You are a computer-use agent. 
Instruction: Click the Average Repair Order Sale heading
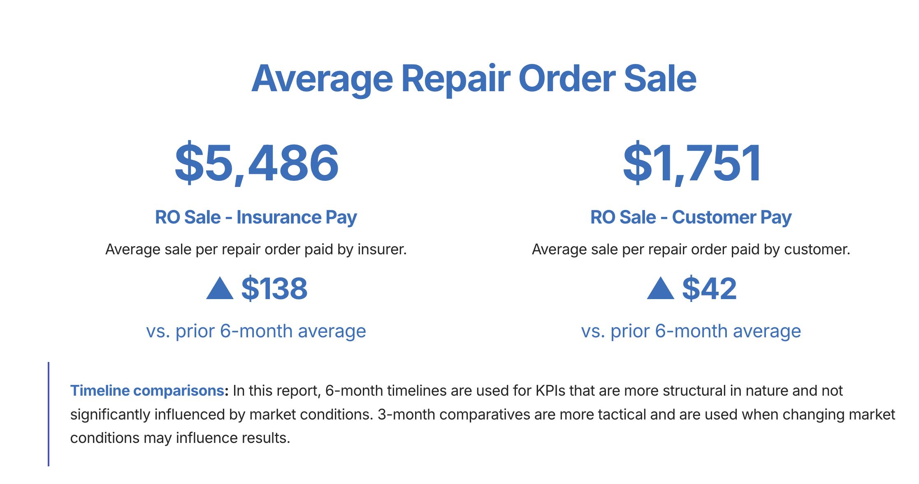click(473, 78)
